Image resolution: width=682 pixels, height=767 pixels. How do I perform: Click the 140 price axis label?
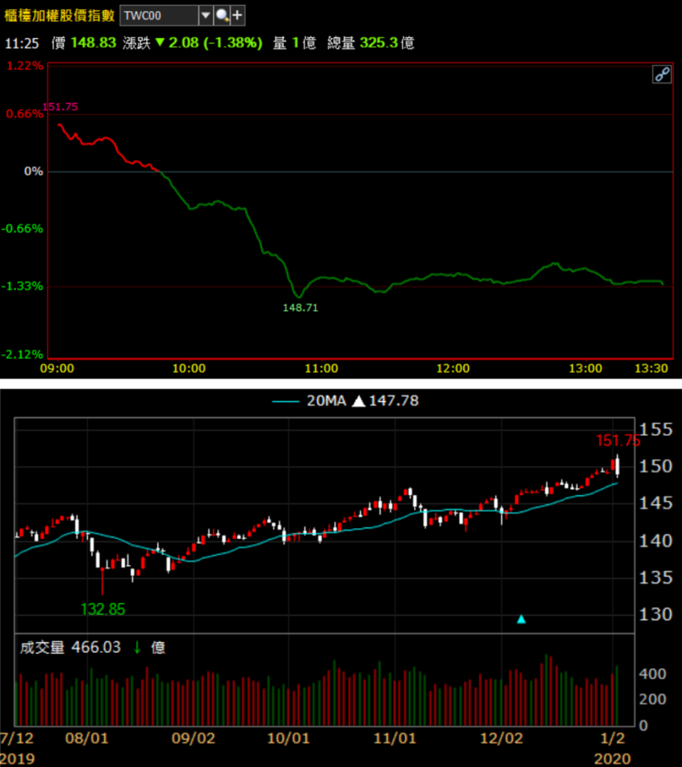tap(655, 541)
